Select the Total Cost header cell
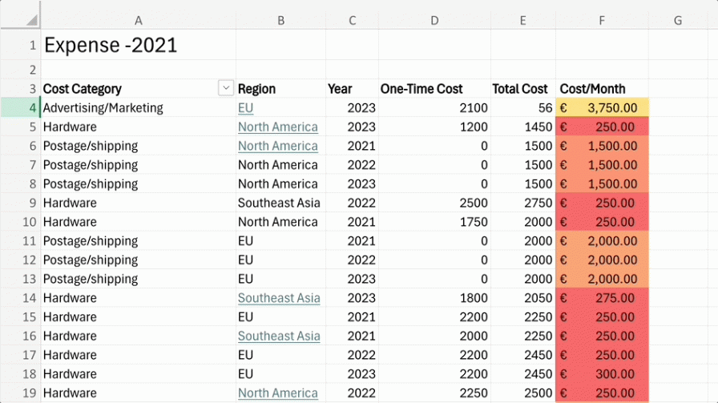The image size is (718, 403). pyautogui.click(x=523, y=88)
